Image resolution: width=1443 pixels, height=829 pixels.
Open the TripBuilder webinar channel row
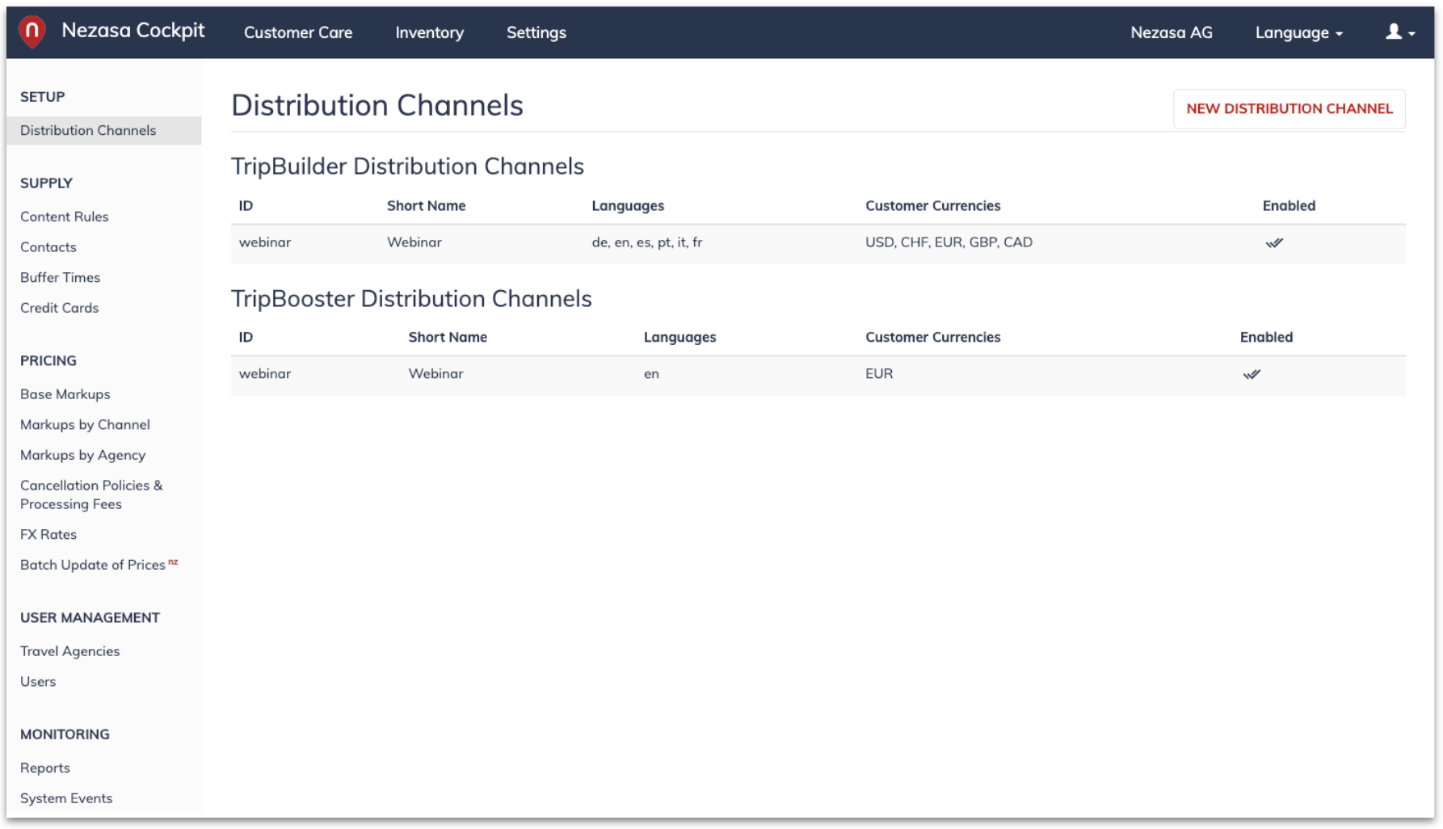[x=818, y=243]
